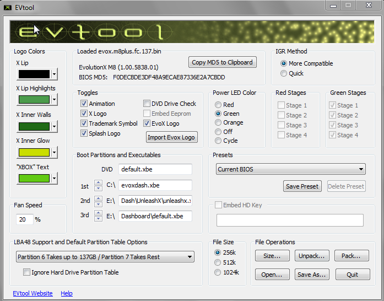Click the DVD default.xbe input field
This screenshot has height=301, width=384.
155,169
